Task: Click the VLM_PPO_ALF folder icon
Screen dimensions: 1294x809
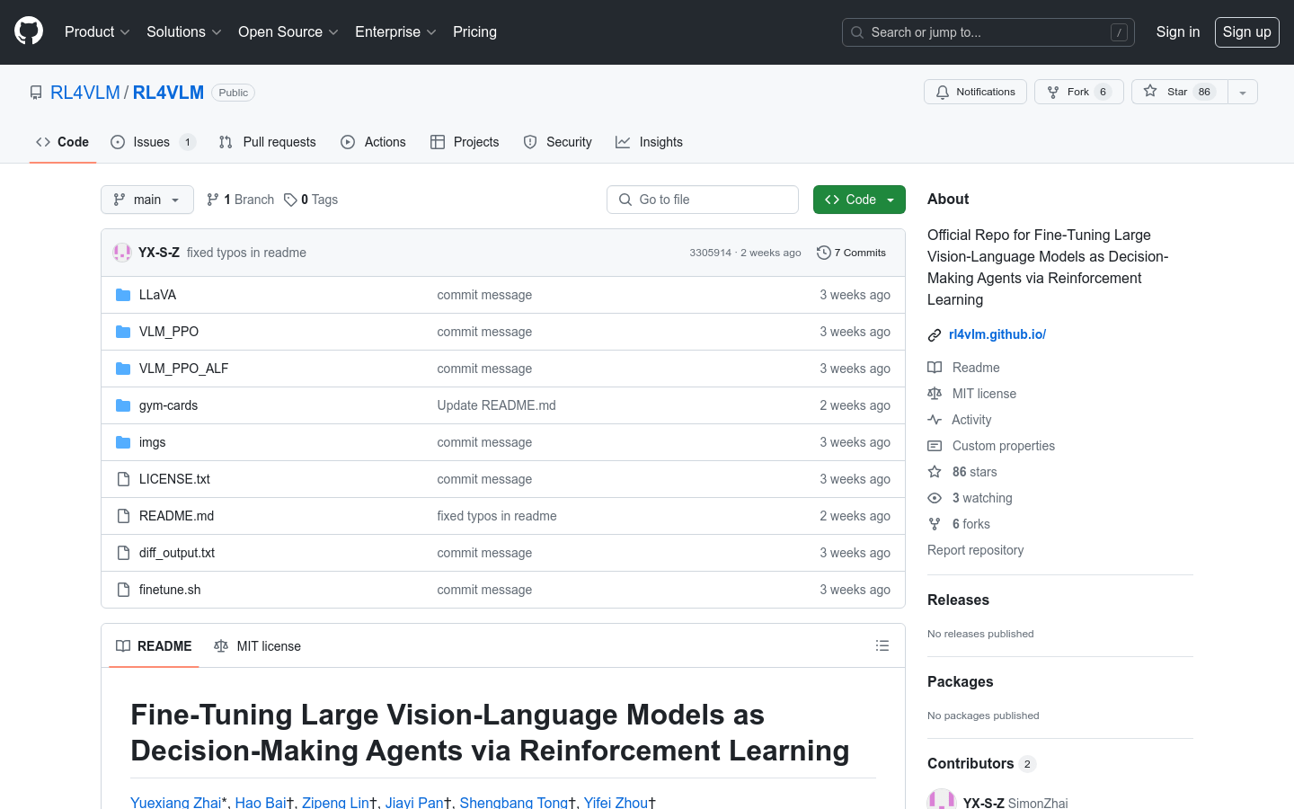Action: (123, 369)
